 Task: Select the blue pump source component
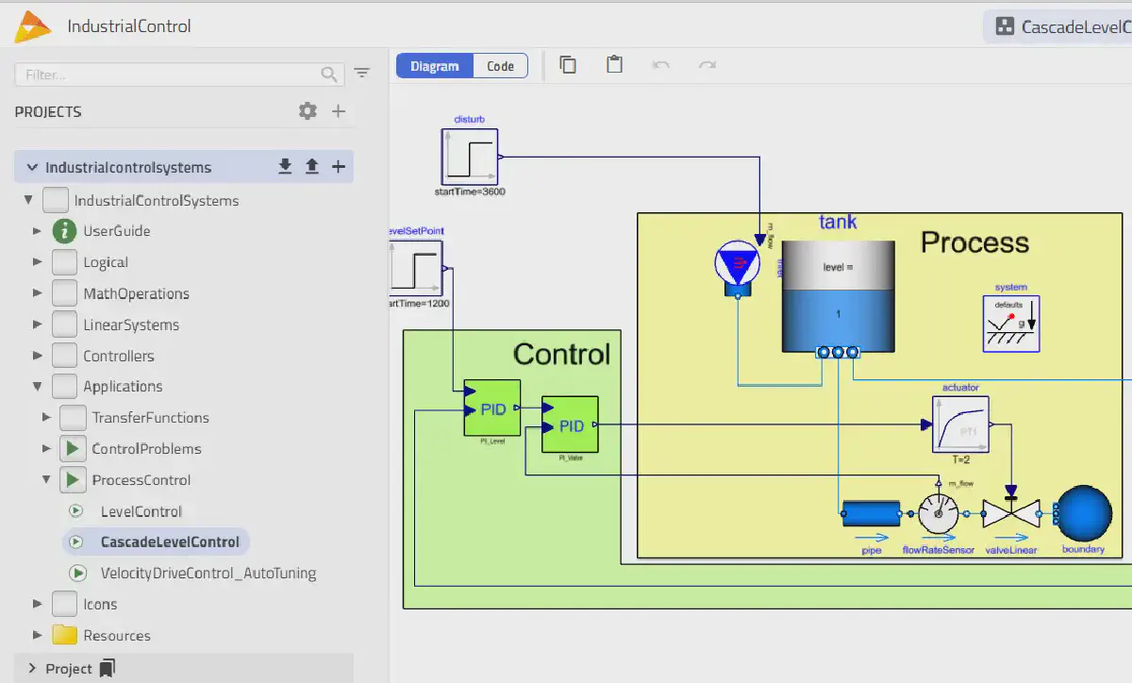pos(738,268)
